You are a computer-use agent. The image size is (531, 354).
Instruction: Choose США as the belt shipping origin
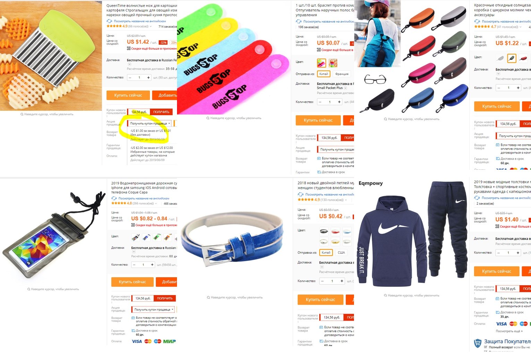pos(342,253)
